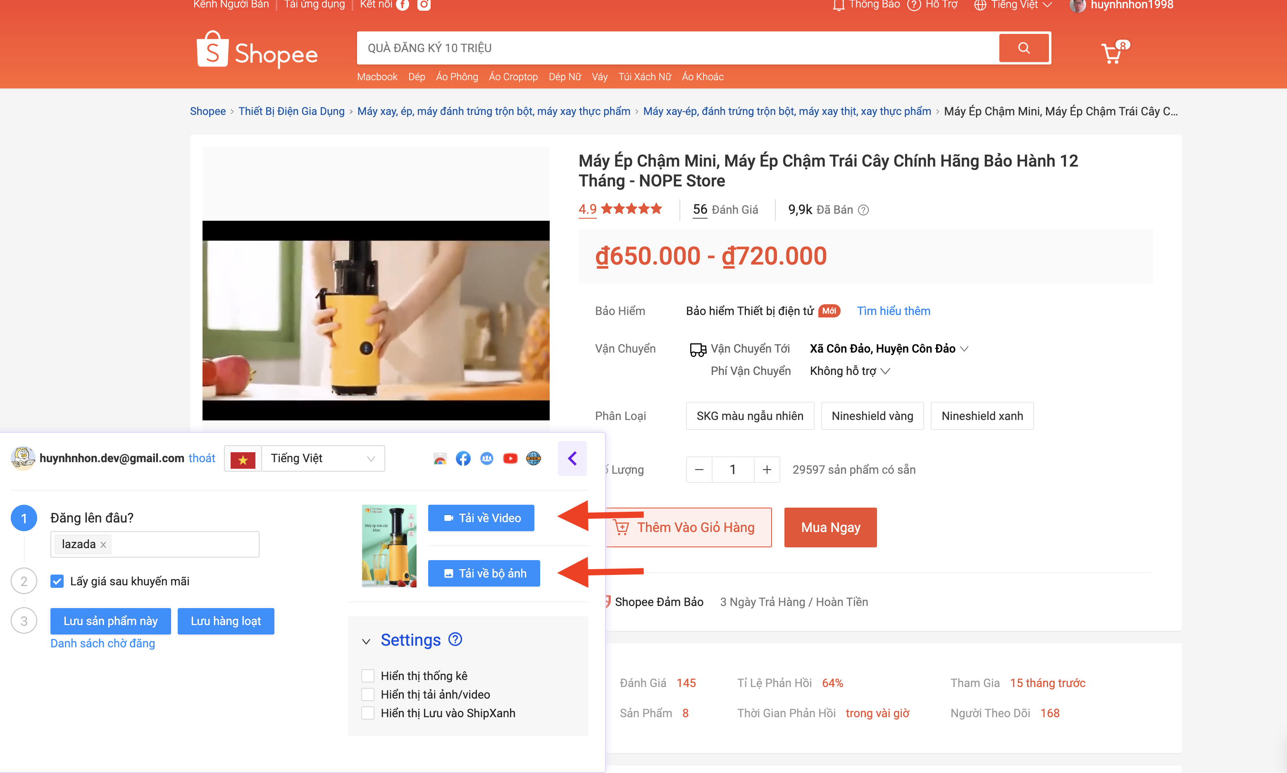Click the extension's YouTube icon

click(510, 458)
